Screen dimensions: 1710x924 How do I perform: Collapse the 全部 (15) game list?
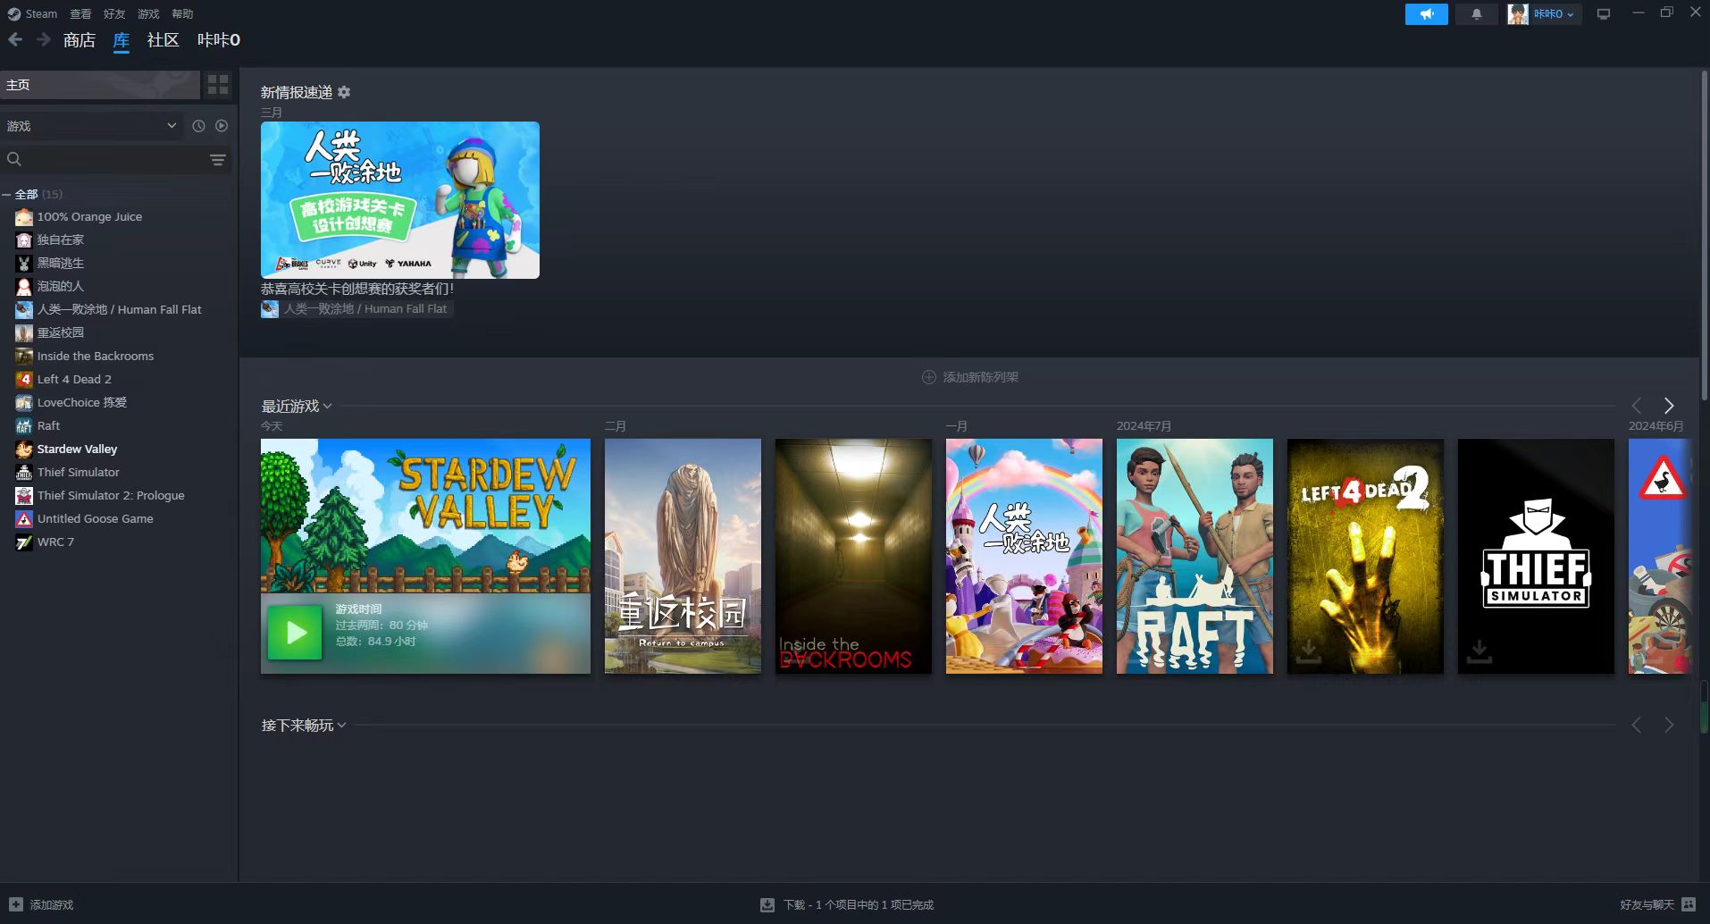(x=6, y=194)
